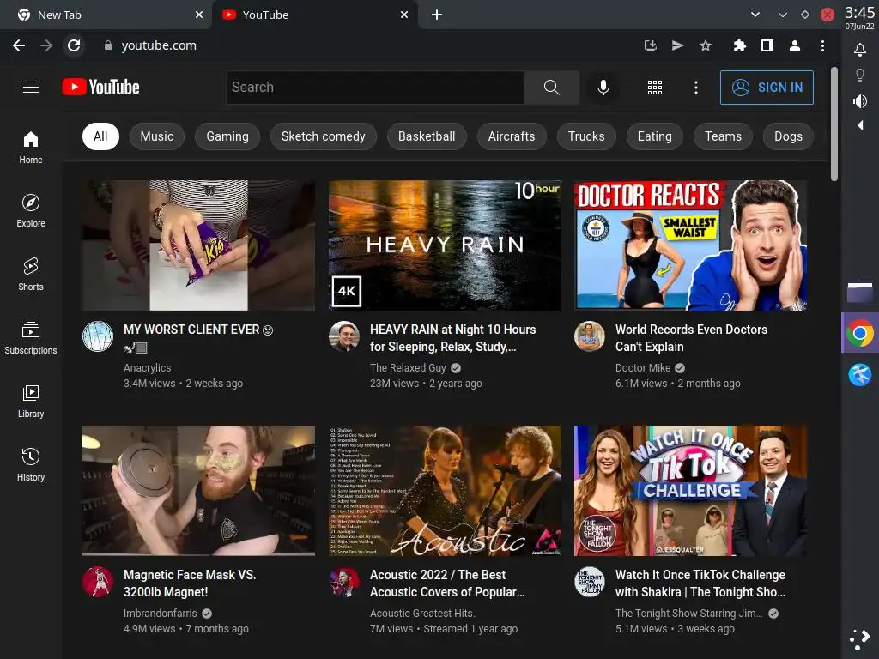
Task: Click the browser back arrow
Action: (19, 45)
